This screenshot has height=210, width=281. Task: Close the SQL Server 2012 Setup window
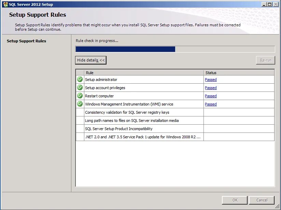tap(276, 4)
